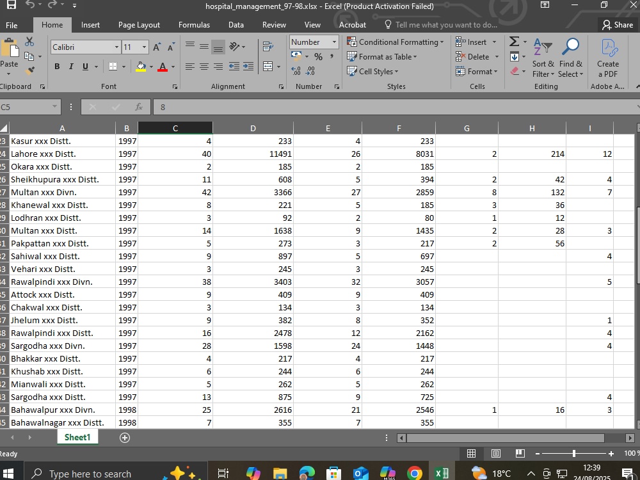The height and width of the screenshot is (480, 640).
Task: Click the Share button
Action: (x=617, y=25)
